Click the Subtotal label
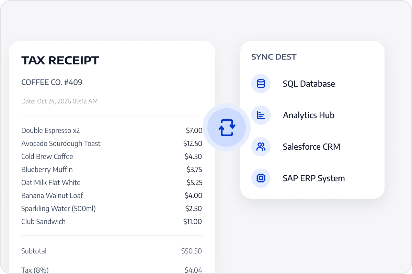This screenshot has width=412, height=274. click(34, 251)
